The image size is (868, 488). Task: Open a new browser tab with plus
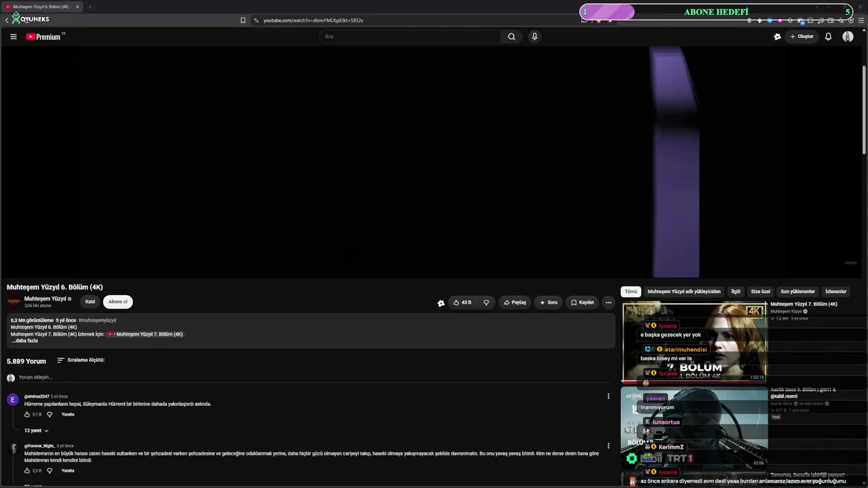[90, 7]
